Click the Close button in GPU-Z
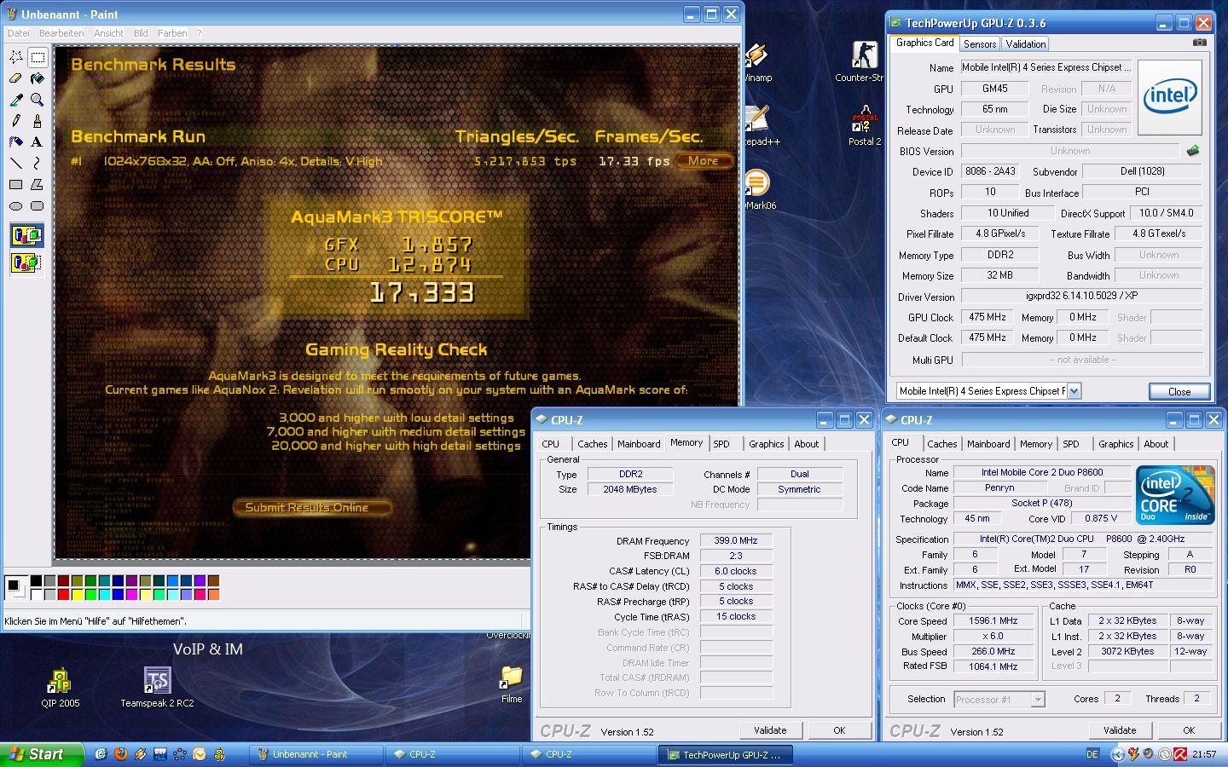Viewport: 1228px width, 767px height. coord(1179,391)
